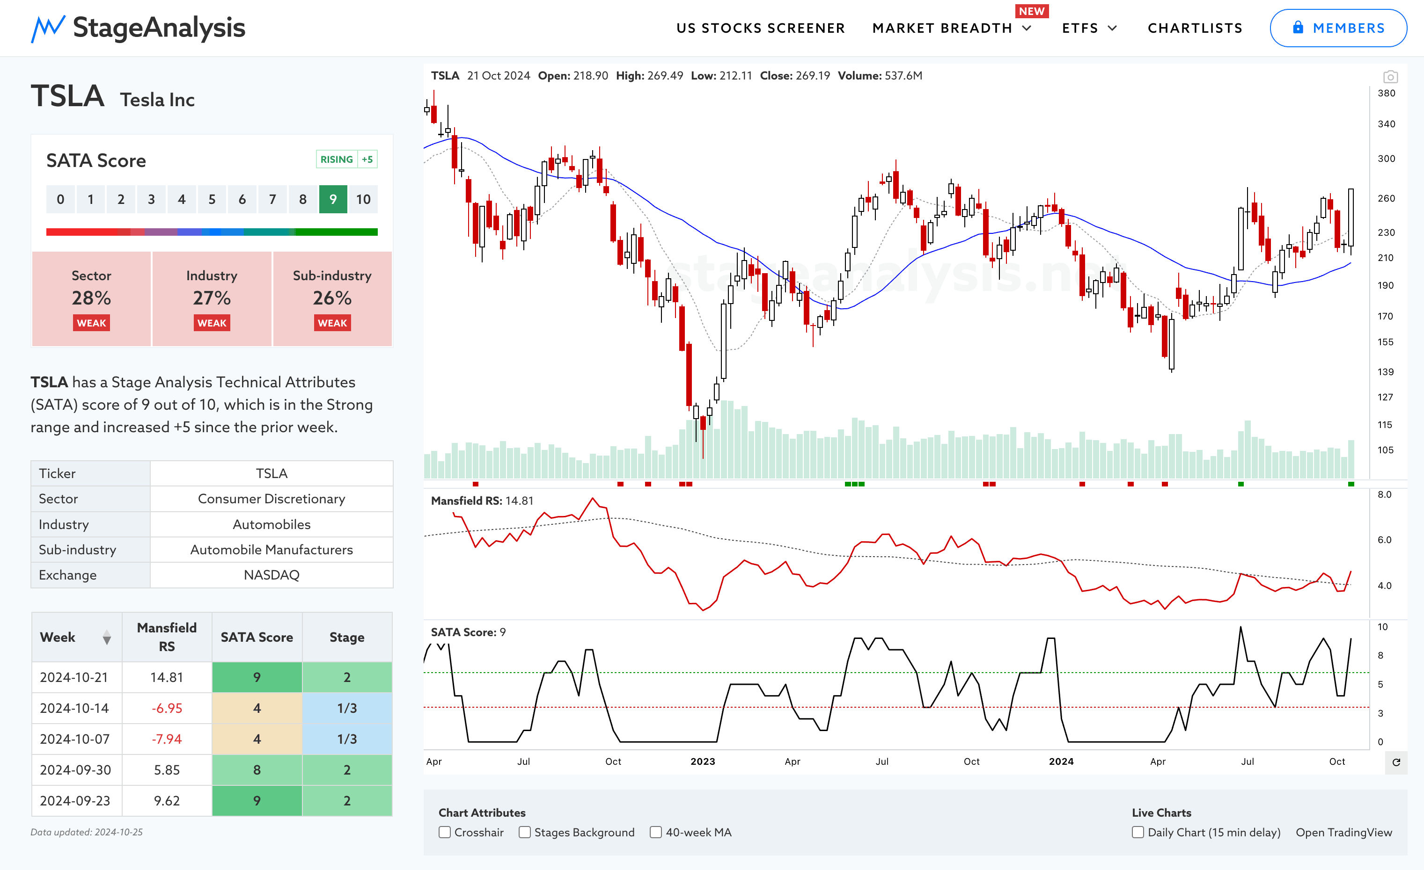Click the stage 1/3 cell for 2024-10-07

pyautogui.click(x=347, y=739)
